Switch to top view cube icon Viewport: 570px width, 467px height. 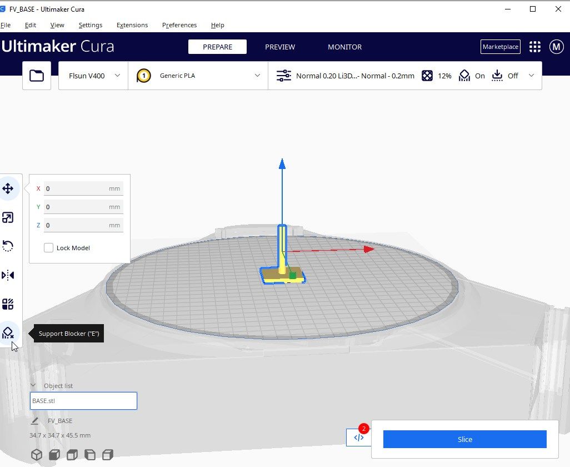(x=72, y=455)
